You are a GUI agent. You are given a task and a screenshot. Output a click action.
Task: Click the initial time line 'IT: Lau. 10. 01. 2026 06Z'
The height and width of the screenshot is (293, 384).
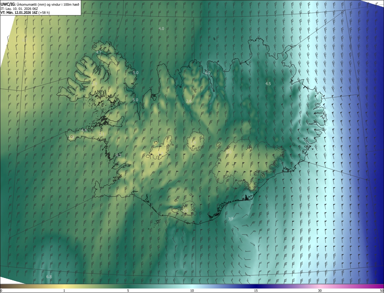tap(19, 8)
